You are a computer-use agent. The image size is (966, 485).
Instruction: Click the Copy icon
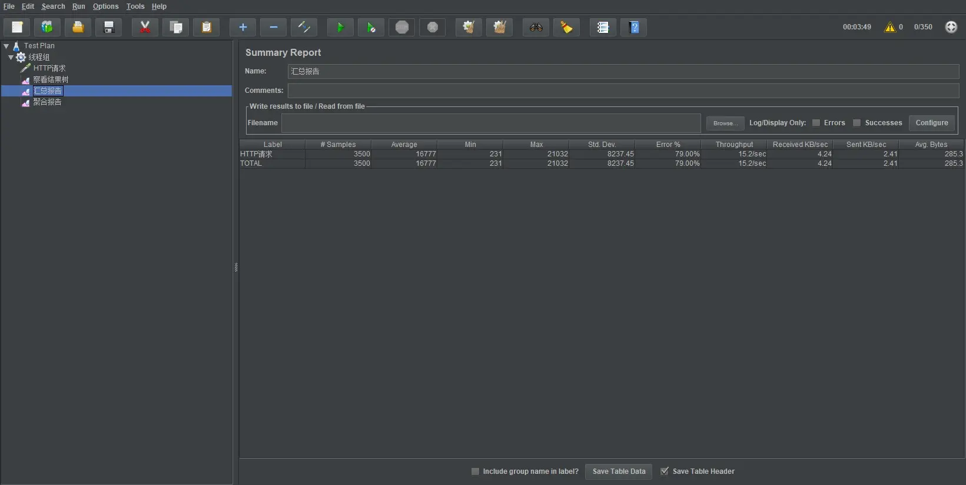pos(176,27)
